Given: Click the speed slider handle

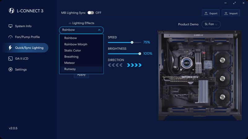Looking at the screenshot, I should click(x=132, y=42).
